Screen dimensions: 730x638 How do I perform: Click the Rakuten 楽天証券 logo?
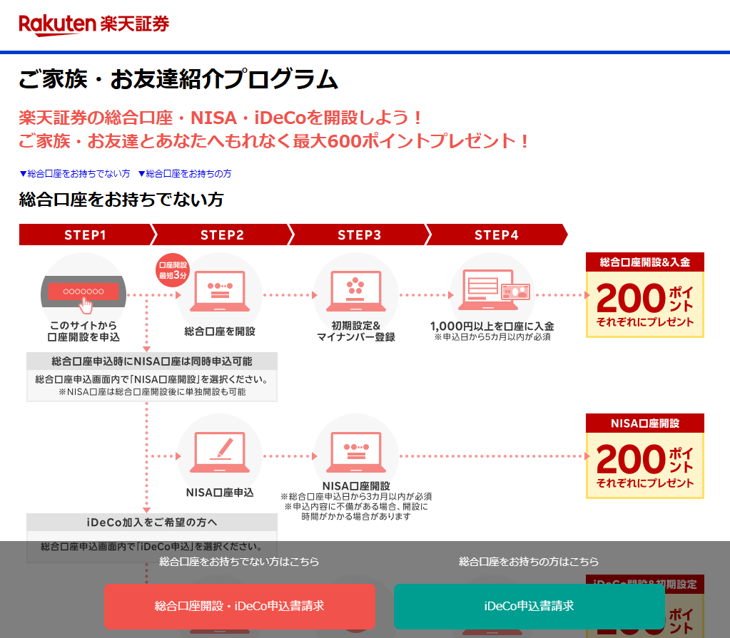tap(94, 25)
